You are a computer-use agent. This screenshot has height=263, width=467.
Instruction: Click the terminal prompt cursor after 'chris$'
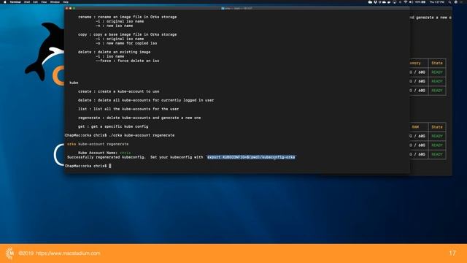[x=110, y=166]
